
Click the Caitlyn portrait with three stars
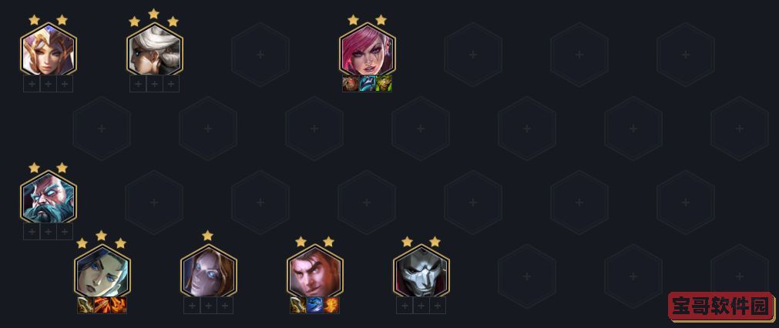pyautogui.click(x=102, y=272)
